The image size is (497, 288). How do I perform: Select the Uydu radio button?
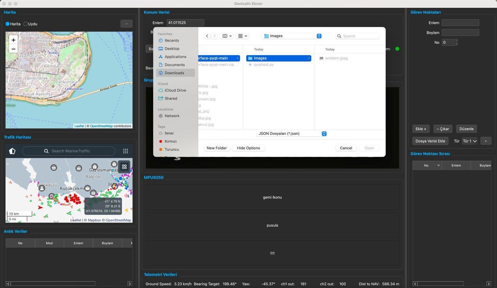click(x=30, y=24)
